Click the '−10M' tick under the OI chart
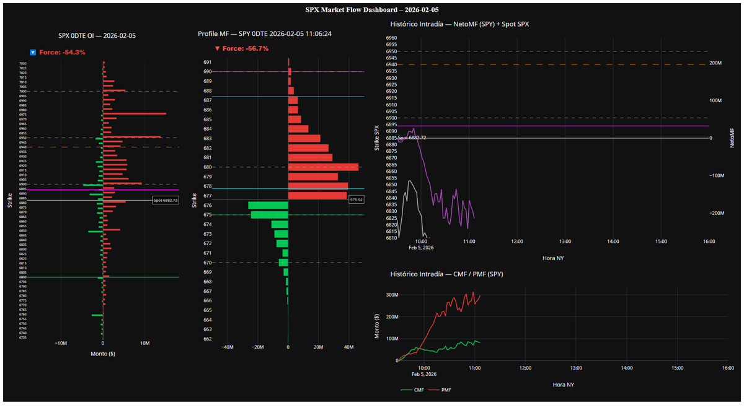Image resolution: width=744 pixels, height=418 pixels. [x=61, y=342]
